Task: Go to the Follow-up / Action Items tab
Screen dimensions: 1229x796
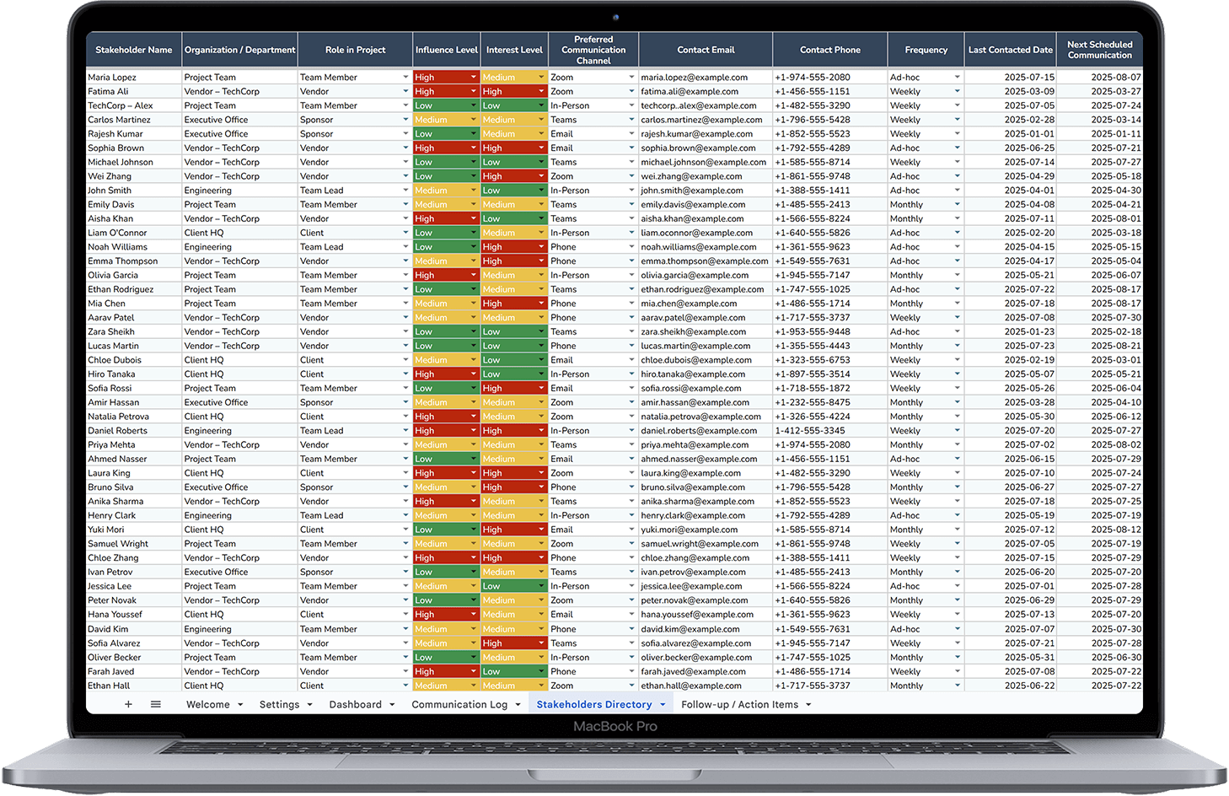Action: click(739, 704)
